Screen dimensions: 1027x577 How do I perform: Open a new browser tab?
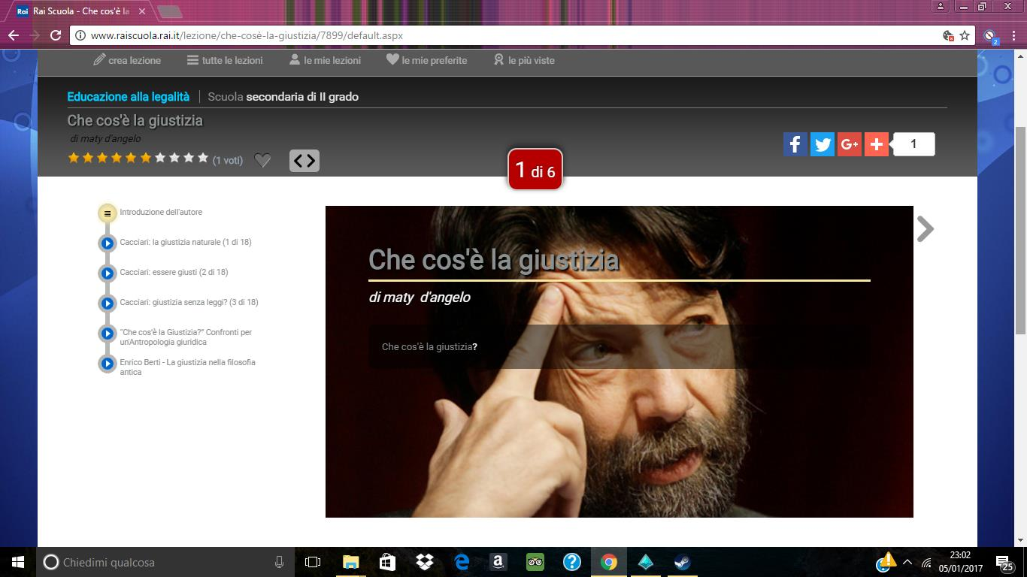[x=170, y=11]
